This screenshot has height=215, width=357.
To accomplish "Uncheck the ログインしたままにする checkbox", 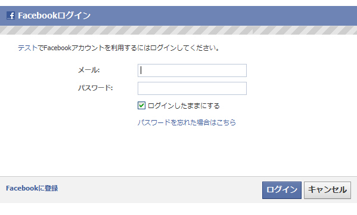I will (x=141, y=106).
